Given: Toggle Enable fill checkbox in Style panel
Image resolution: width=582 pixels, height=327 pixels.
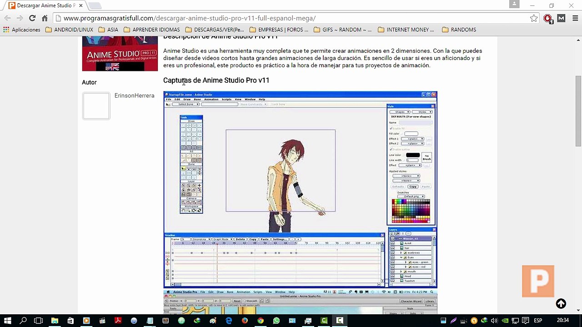Looking at the screenshot, I should (391, 129).
